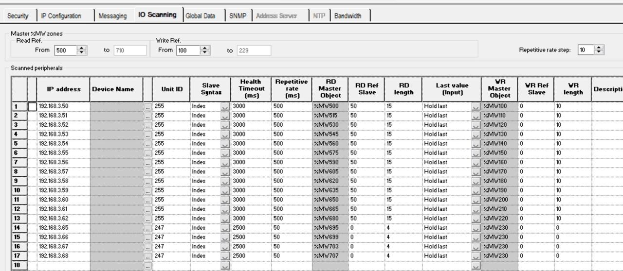Click the Read Ref From field with 500
The image size is (623, 271).
tap(65, 50)
